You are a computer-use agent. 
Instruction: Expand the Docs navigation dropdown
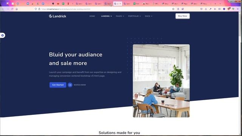click(149, 16)
